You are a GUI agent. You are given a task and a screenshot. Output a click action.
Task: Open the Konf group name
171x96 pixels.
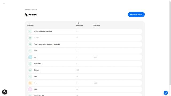[36, 77]
